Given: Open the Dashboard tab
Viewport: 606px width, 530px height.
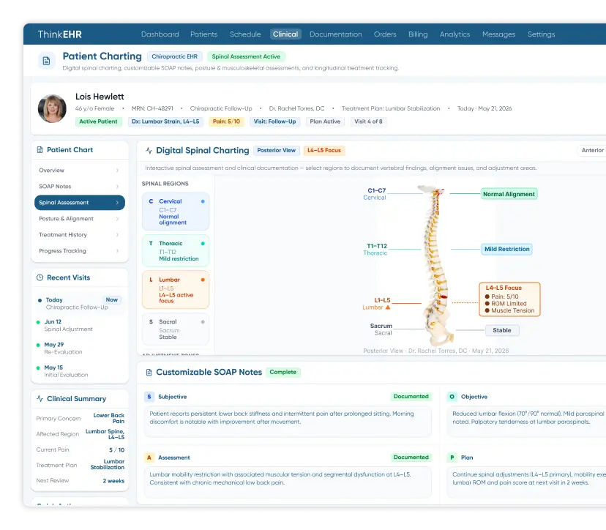Looking at the screenshot, I should [160, 34].
